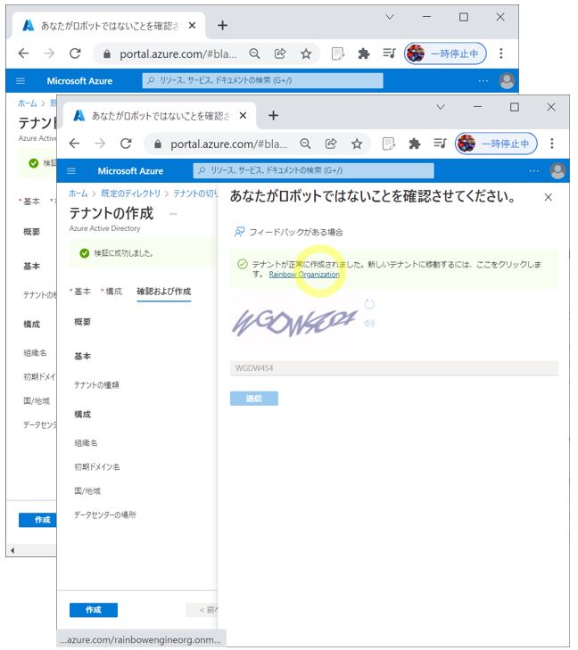Bookmark the page with front window star icon
Image resolution: width=578 pixels, height=650 pixels.
357,144
